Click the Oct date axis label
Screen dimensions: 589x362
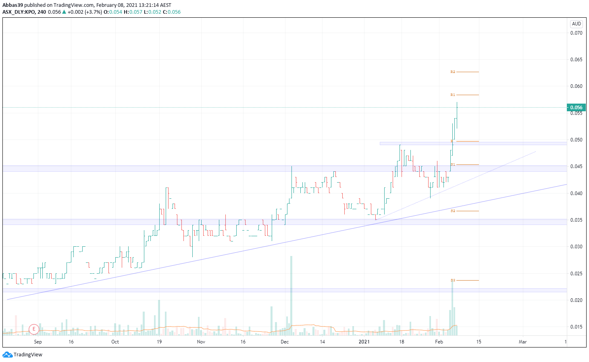115,342
